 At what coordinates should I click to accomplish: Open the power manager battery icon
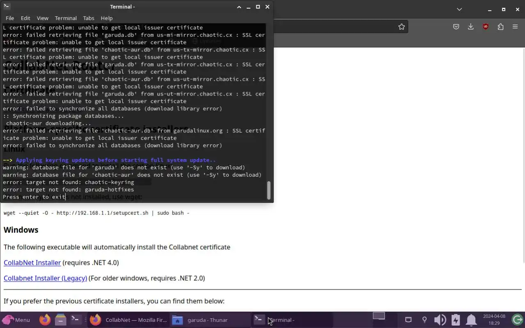[x=456, y=320]
